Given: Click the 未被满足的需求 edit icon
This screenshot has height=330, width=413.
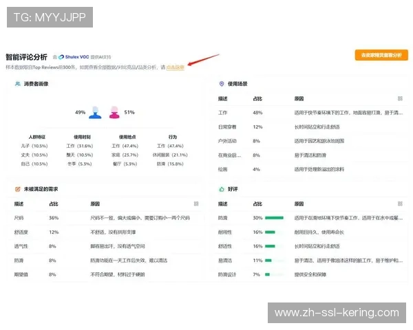Looking at the screenshot, I should [x=18, y=189].
